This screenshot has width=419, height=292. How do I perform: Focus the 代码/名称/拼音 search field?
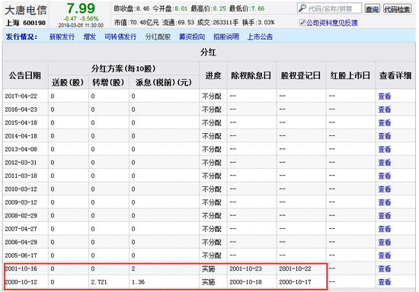pyautogui.click(x=329, y=8)
